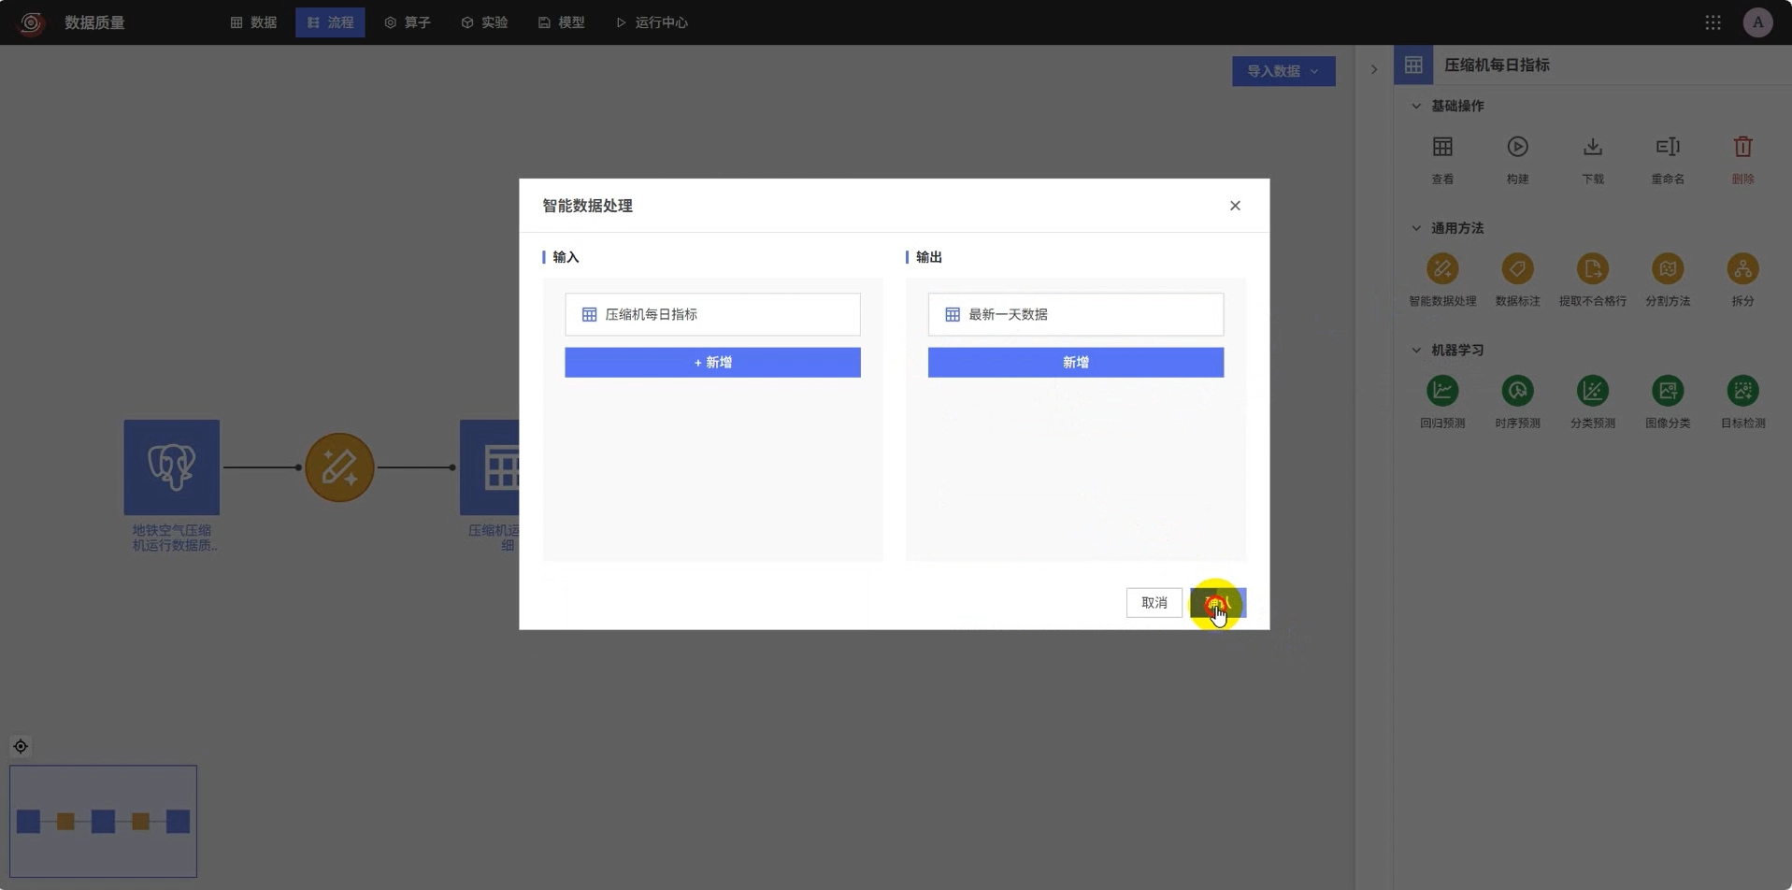
Task: Click the + 新增 button under 输入
Action: [712, 363]
